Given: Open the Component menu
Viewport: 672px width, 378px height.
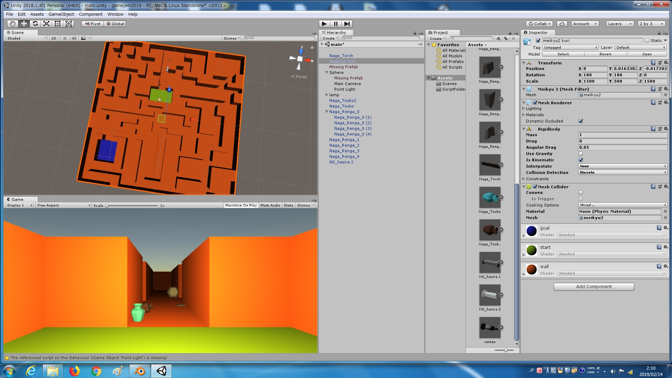Looking at the screenshot, I should coord(91,14).
